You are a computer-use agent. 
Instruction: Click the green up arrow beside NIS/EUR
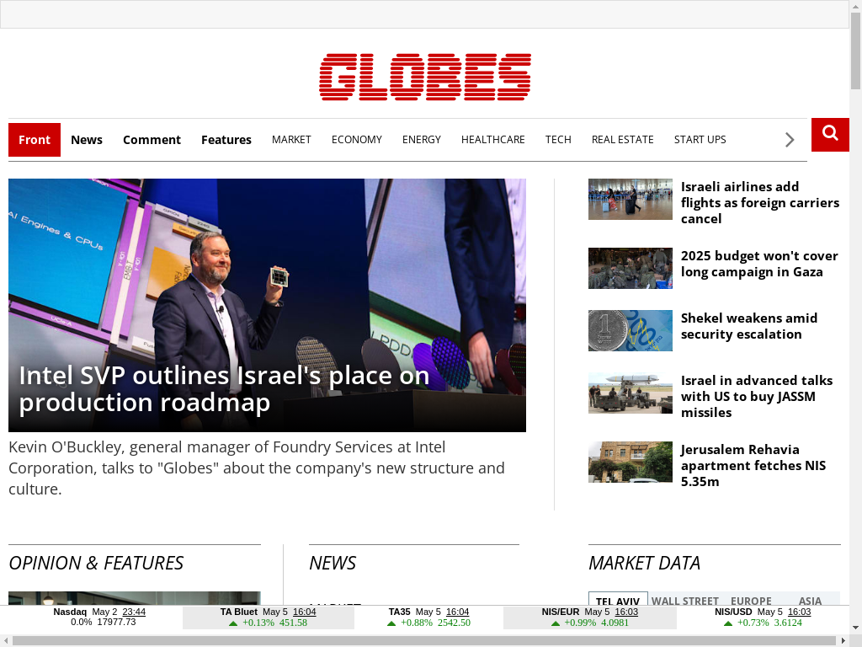click(x=556, y=623)
